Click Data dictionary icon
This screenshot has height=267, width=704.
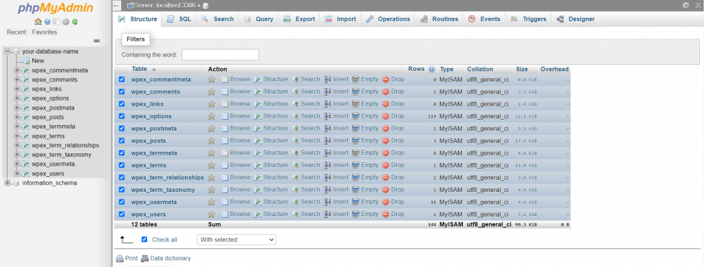tap(144, 259)
